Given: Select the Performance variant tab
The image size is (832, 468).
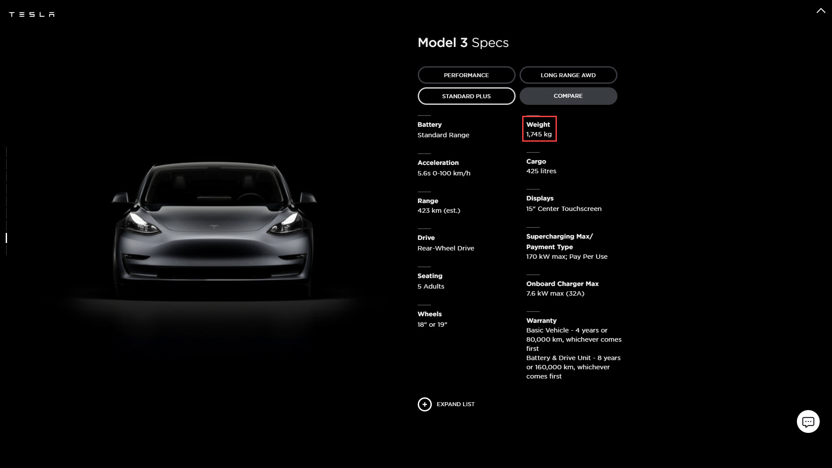Looking at the screenshot, I should click(x=466, y=75).
